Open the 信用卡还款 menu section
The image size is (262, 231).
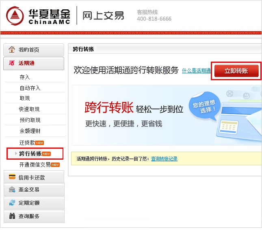[34, 177]
